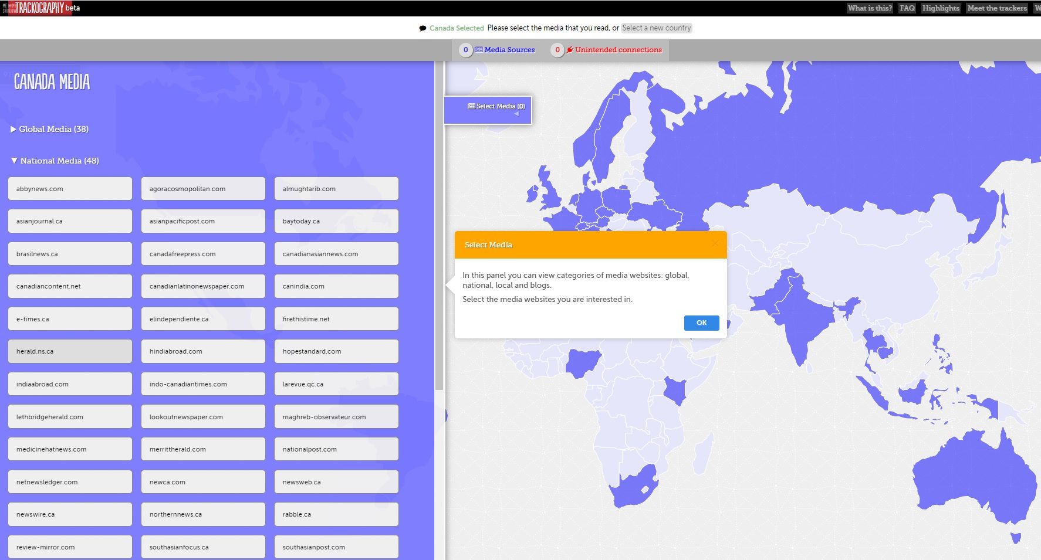Open the FAQ menu item
This screenshot has height=560, width=1041.
[x=907, y=8]
